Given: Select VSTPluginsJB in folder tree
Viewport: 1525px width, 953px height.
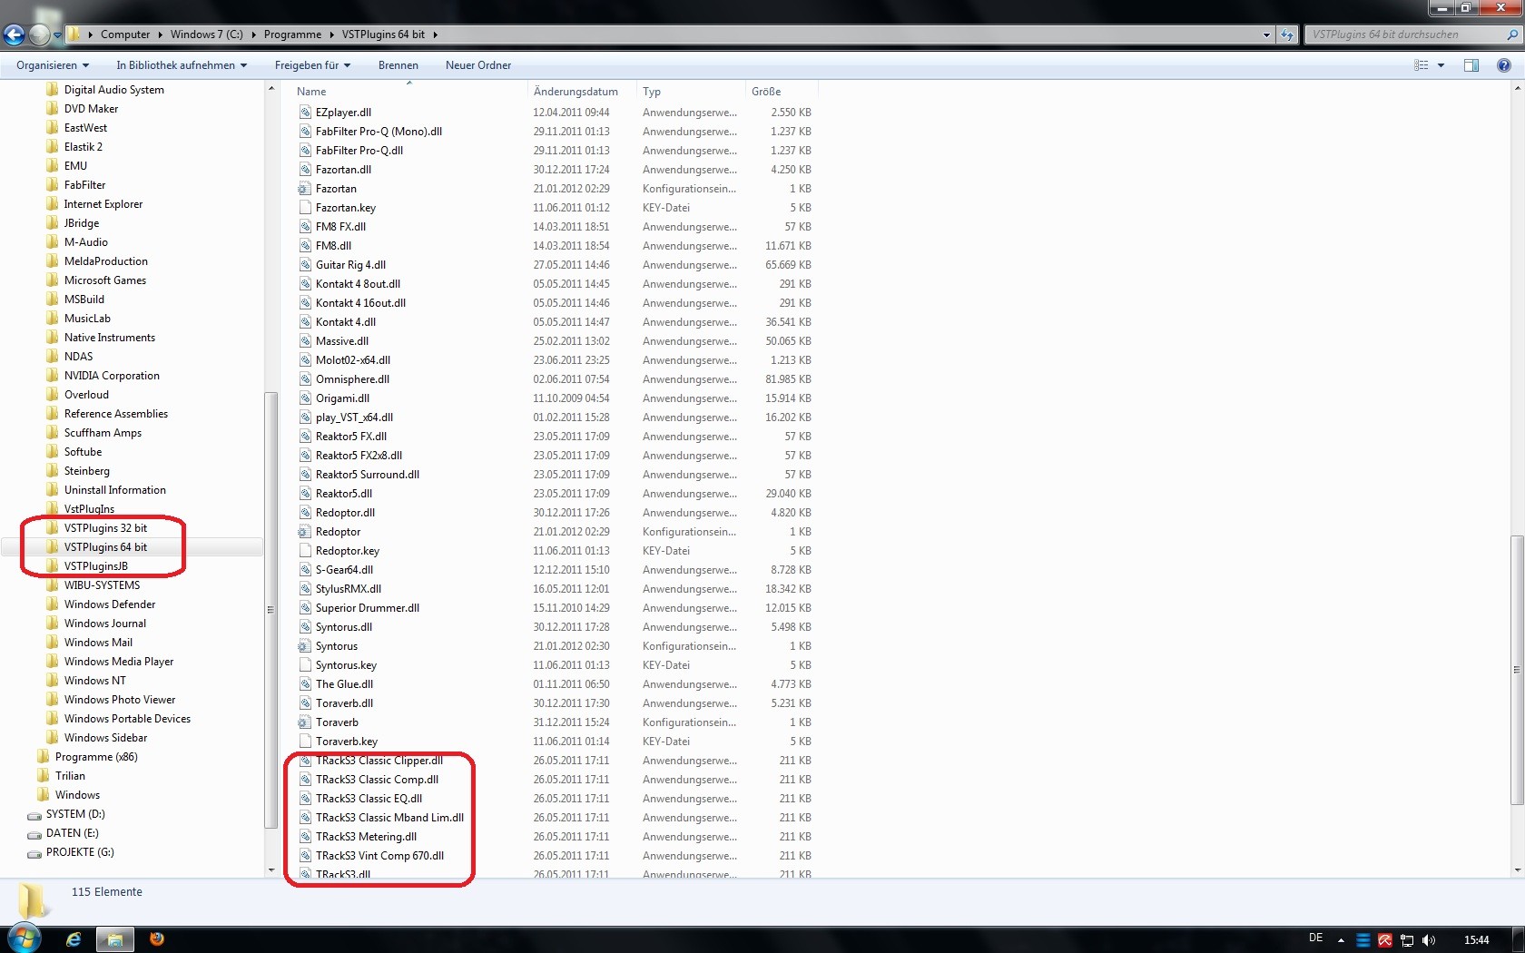Looking at the screenshot, I should pyautogui.click(x=96, y=566).
